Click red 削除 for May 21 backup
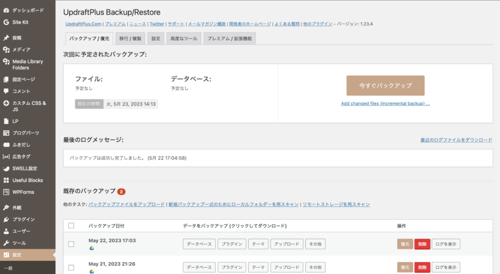Image resolution: width=500 pixels, height=274 pixels. click(422, 267)
